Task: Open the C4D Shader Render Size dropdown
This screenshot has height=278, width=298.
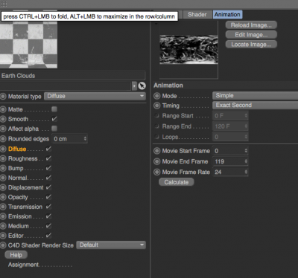Action: pyautogui.click(x=111, y=245)
